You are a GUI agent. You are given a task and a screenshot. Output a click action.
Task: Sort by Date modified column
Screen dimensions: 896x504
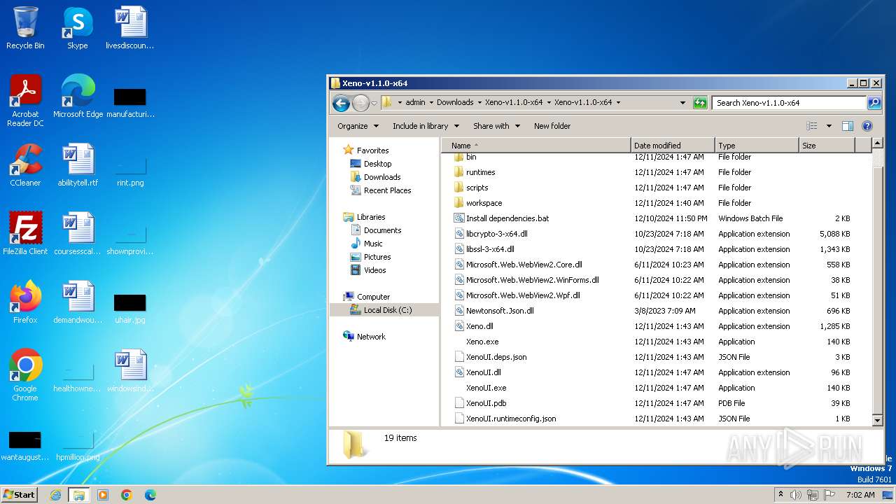tap(672, 146)
